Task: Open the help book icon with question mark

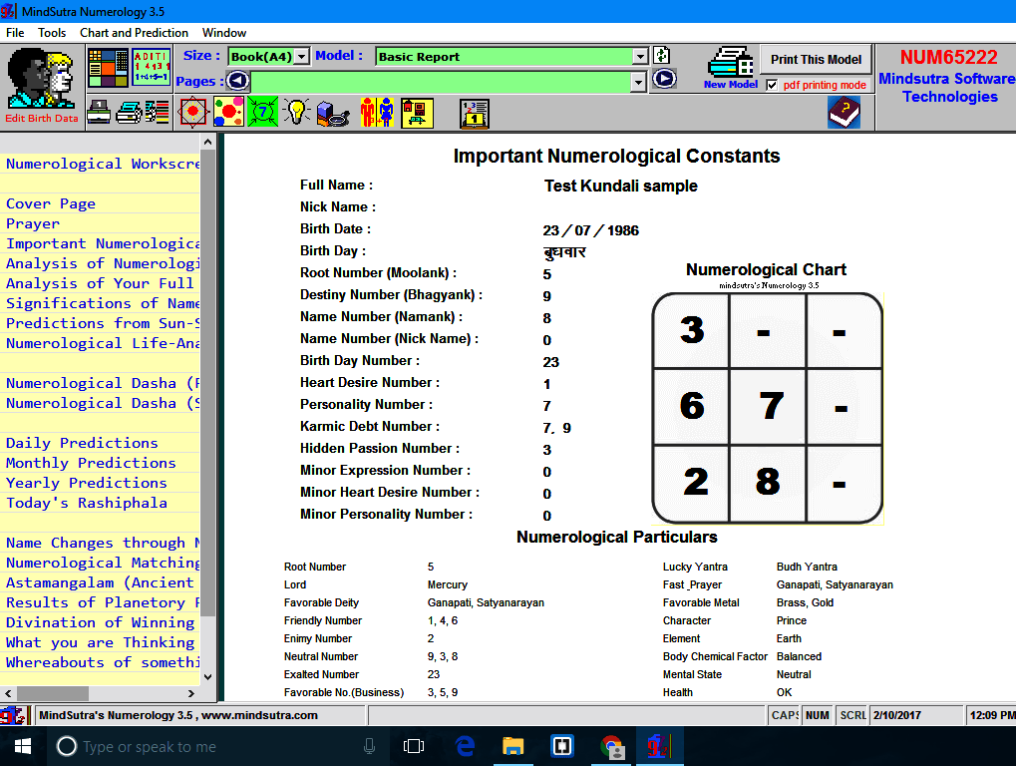Action: (843, 112)
